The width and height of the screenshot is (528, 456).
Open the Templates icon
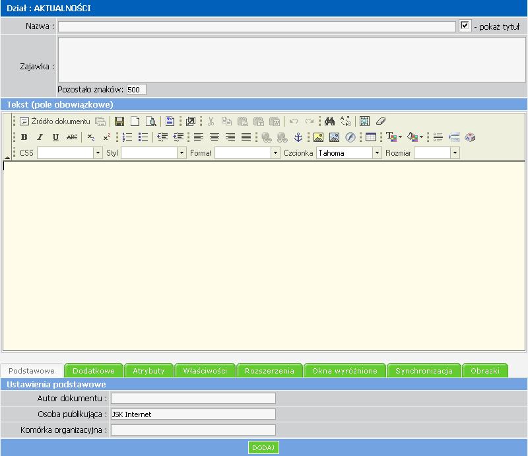tap(170, 121)
